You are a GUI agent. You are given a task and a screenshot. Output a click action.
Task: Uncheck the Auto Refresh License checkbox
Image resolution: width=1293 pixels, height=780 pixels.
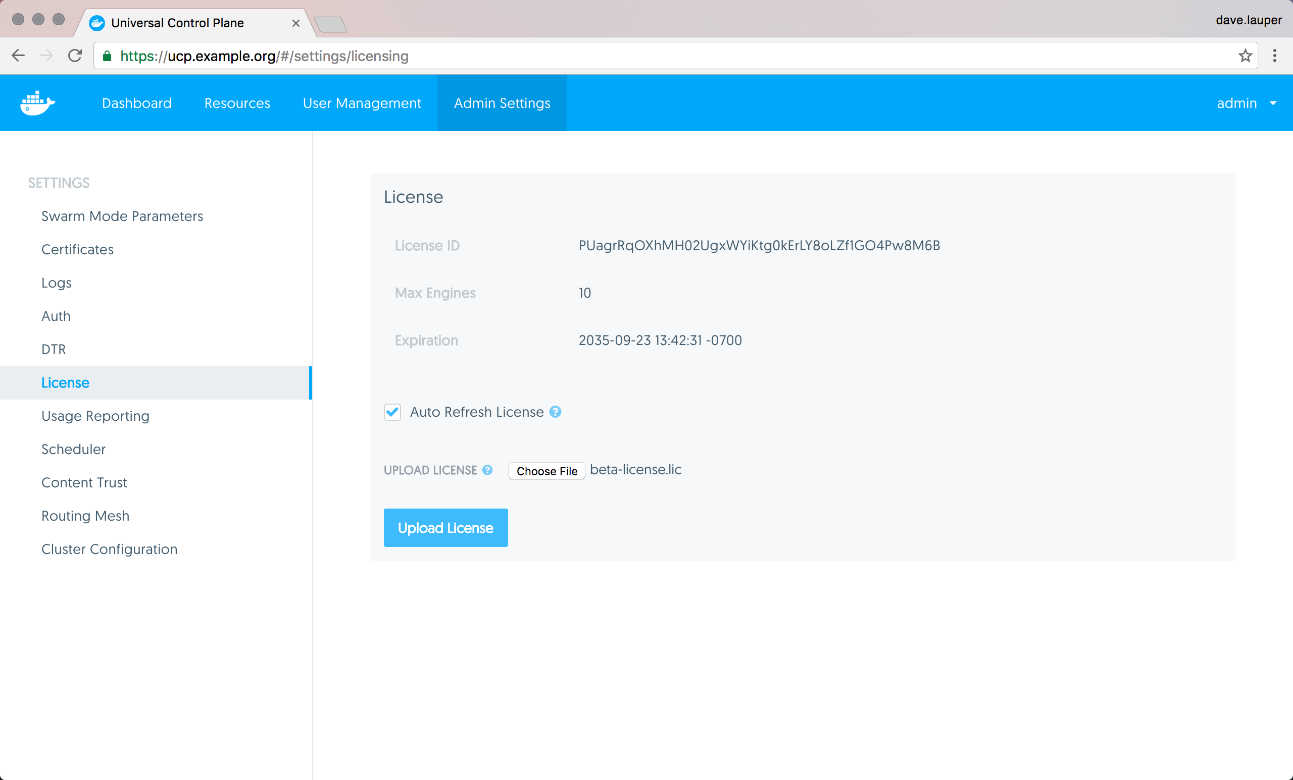click(x=392, y=412)
